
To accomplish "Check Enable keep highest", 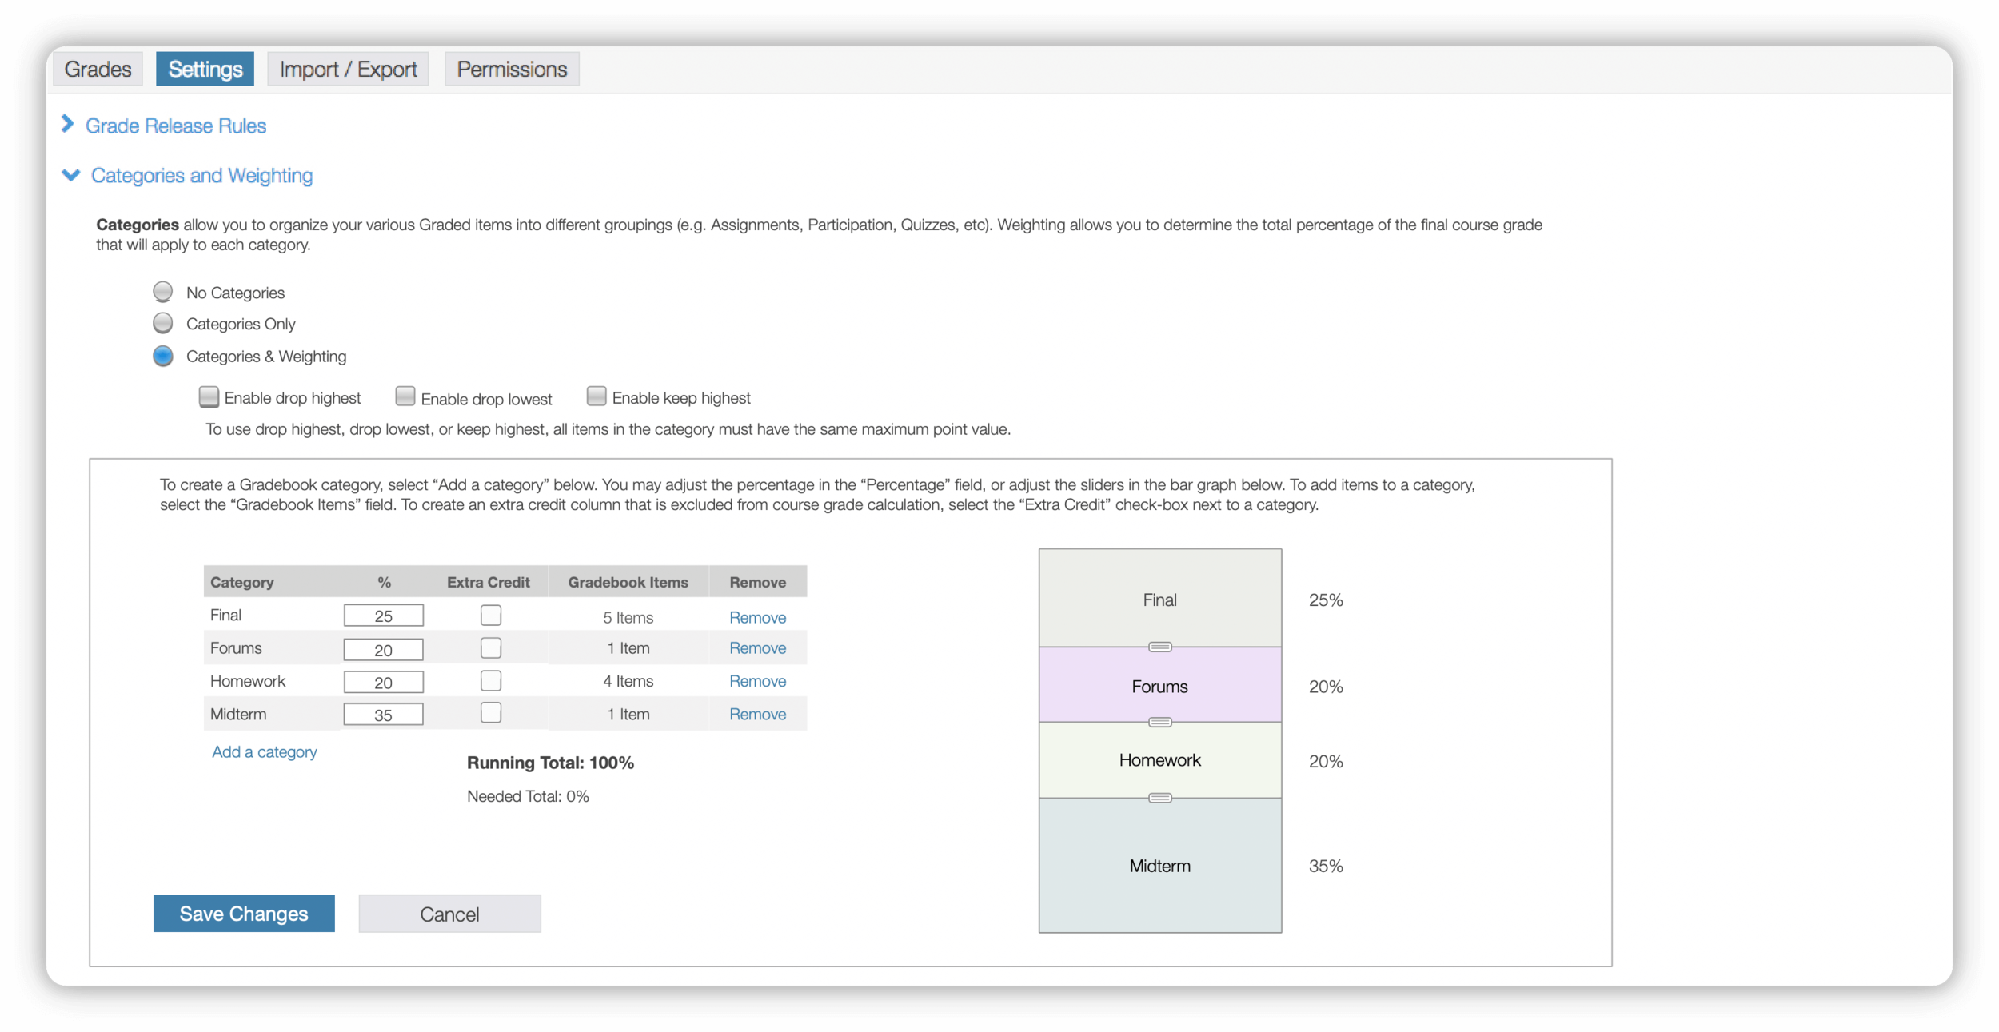I will click(x=597, y=396).
